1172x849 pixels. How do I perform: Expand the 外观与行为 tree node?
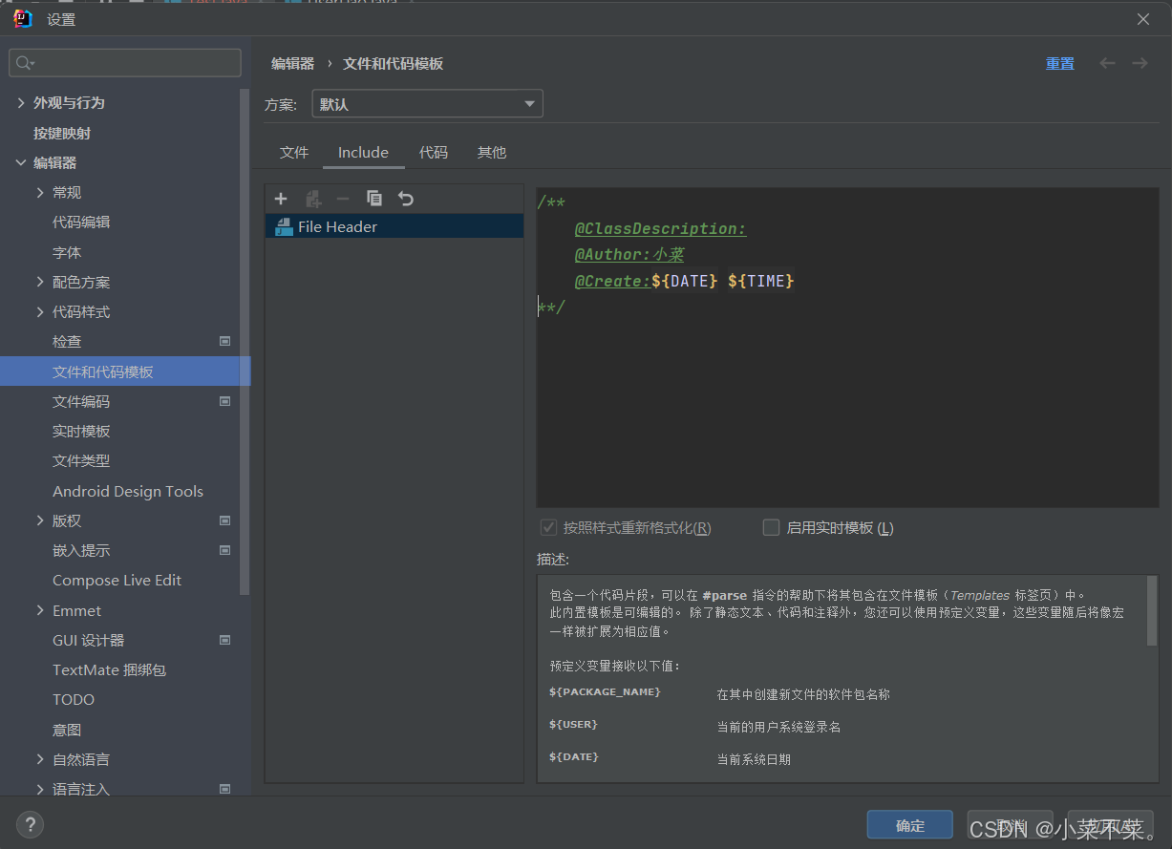click(21, 102)
